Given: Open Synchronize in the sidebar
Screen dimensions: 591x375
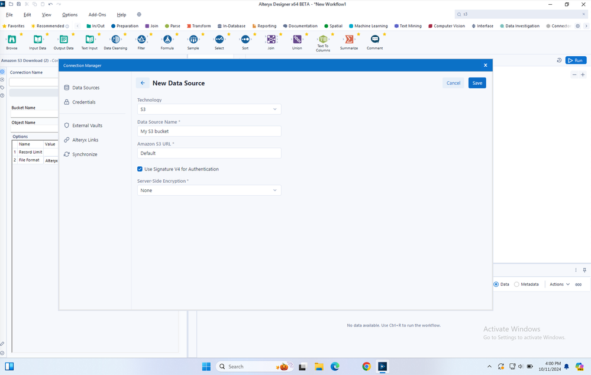Looking at the screenshot, I should tap(80, 154).
